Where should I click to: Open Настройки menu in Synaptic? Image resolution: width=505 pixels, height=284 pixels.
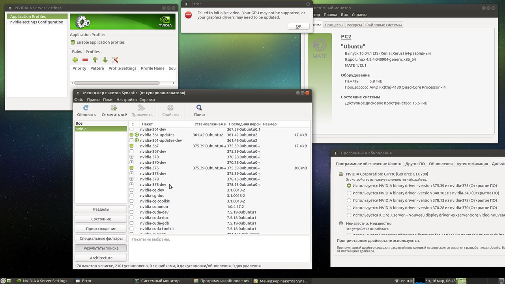[x=127, y=100]
